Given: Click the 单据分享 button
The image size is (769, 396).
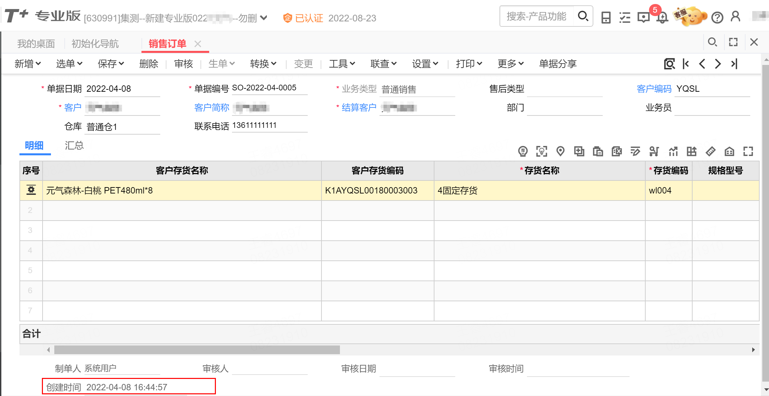Looking at the screenshot, I should click(x=557, y=64).
